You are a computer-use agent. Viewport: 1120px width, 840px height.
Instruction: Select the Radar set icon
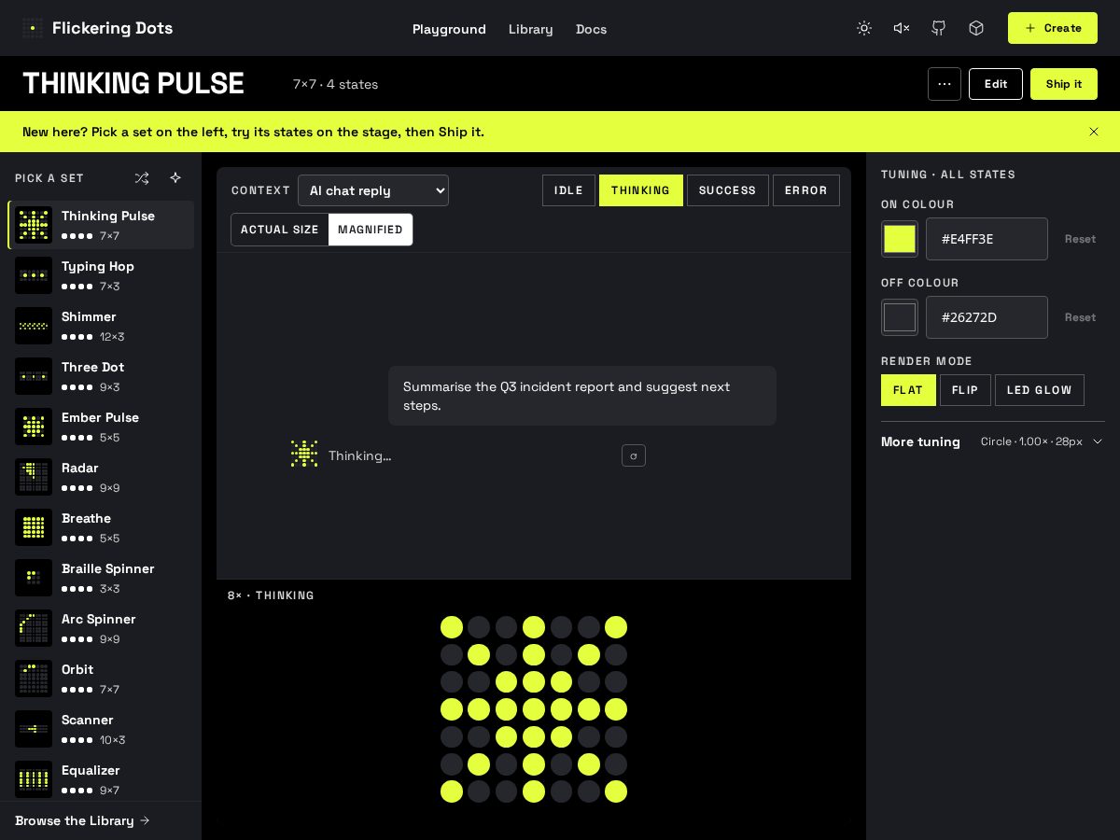[34, 477]
